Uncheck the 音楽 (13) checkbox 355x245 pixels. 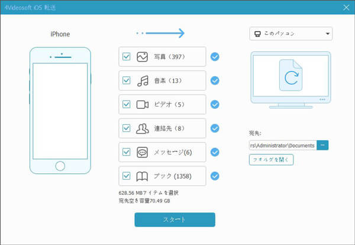tap(127, 80)
